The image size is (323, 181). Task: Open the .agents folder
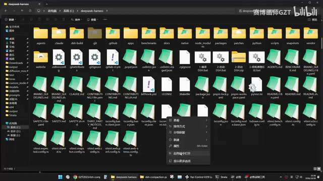(x=40, y=36)
